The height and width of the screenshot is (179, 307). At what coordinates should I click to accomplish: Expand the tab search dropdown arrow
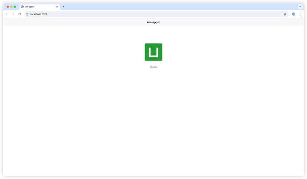300,7
